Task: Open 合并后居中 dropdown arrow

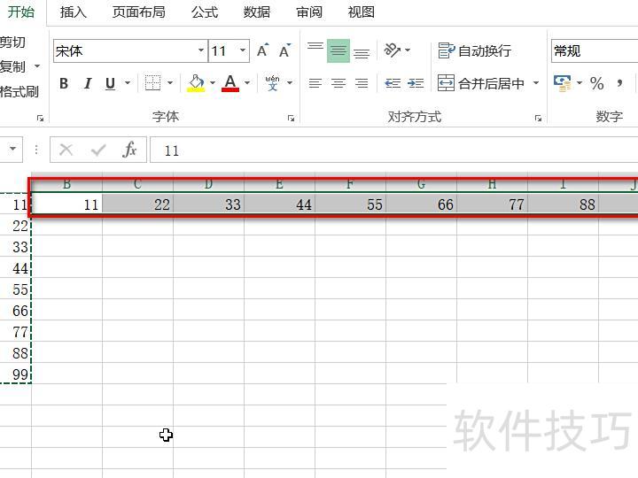Action: [x=536, y=83]
